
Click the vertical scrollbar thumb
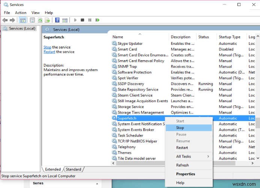click(258, 123)
